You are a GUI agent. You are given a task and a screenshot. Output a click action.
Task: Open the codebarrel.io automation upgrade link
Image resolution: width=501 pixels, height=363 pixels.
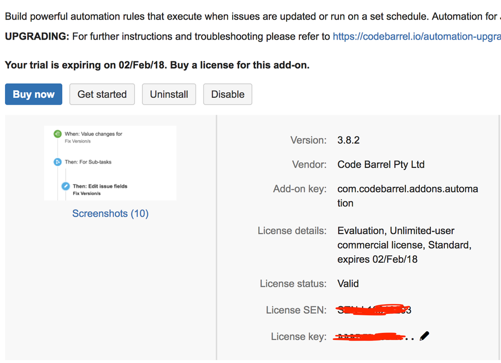[x=417, y=37]
